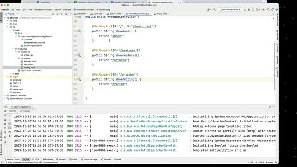The width and height of the screenshot is (297, 167).
Task: Expand the .idea folder
Action: 7,21
